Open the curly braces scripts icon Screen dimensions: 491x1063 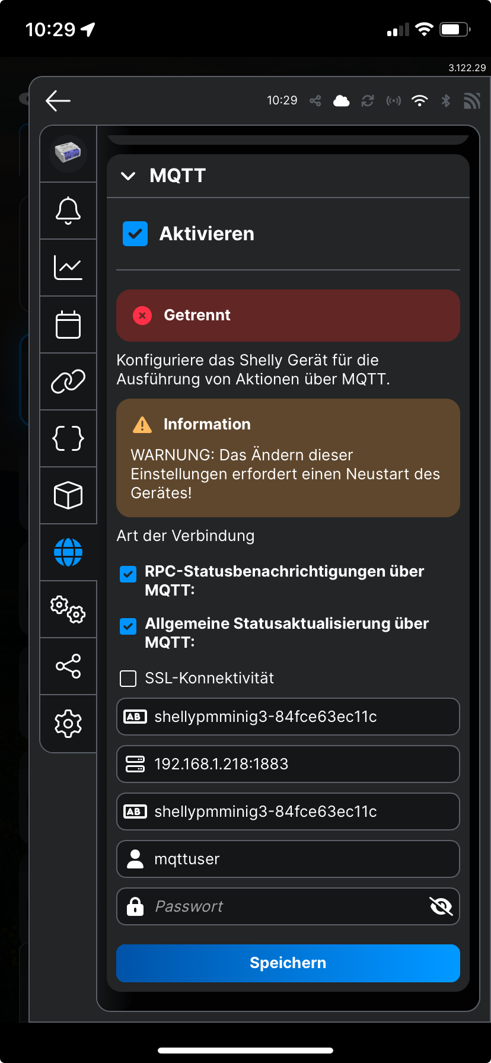click(68, 438)
